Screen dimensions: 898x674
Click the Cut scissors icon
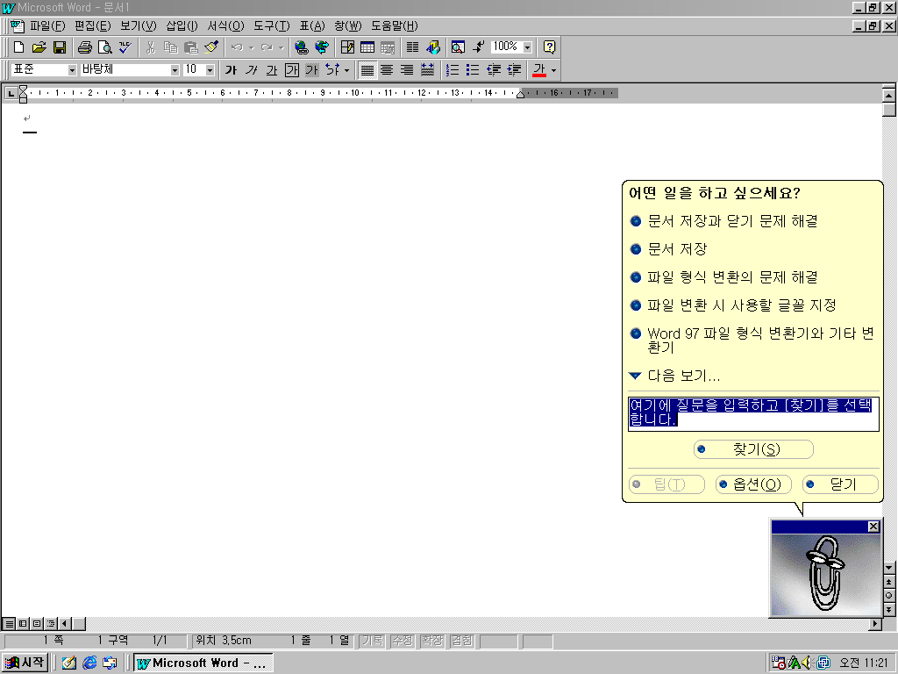pos(151,47)
